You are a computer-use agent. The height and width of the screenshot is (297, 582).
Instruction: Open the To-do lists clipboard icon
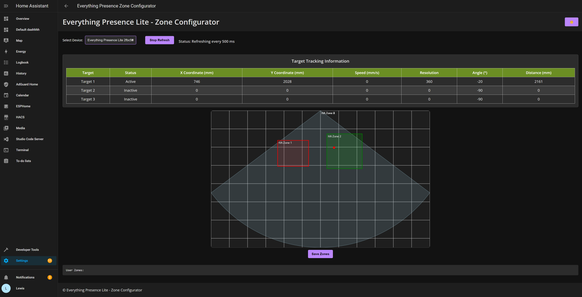6,161
